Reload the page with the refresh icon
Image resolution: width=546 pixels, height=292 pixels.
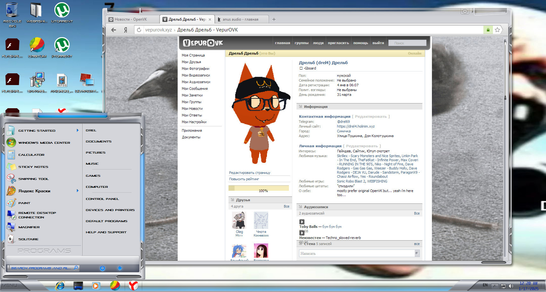(x=139, y=30)
